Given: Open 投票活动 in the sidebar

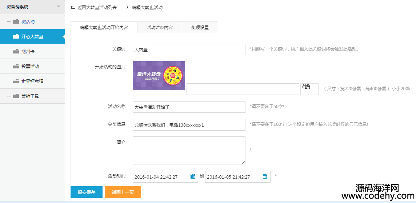Looking at the screenshot, I should click(32, 66).
